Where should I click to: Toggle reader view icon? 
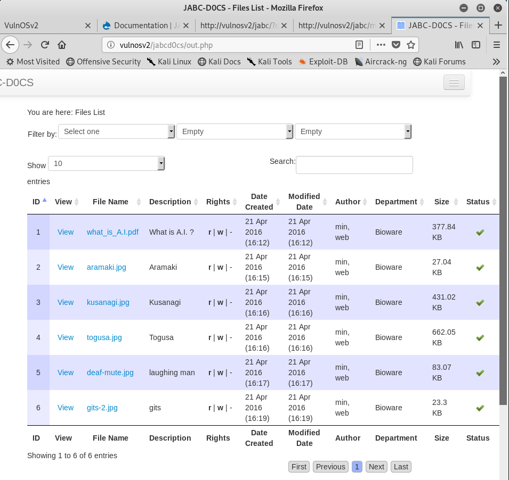(x=359, y=45)
